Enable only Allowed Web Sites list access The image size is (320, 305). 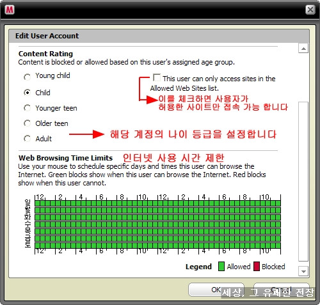(157, 77)
